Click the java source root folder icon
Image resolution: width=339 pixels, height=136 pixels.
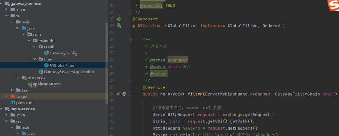[x=24, y=28]
